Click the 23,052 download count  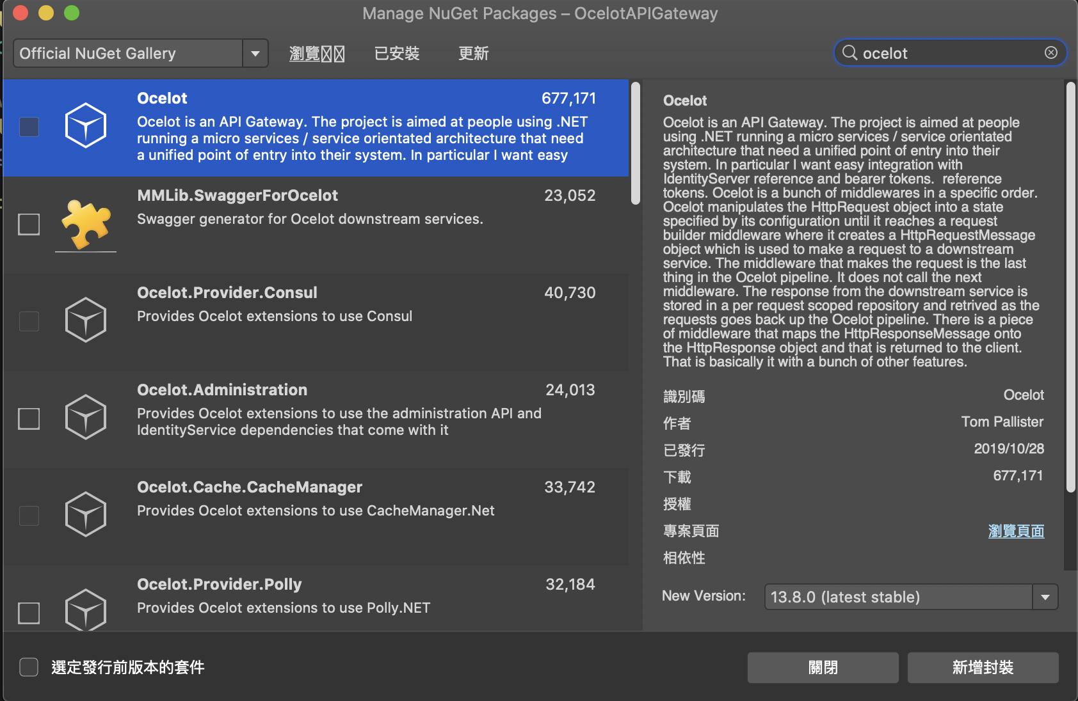click(x=570, y=195)
